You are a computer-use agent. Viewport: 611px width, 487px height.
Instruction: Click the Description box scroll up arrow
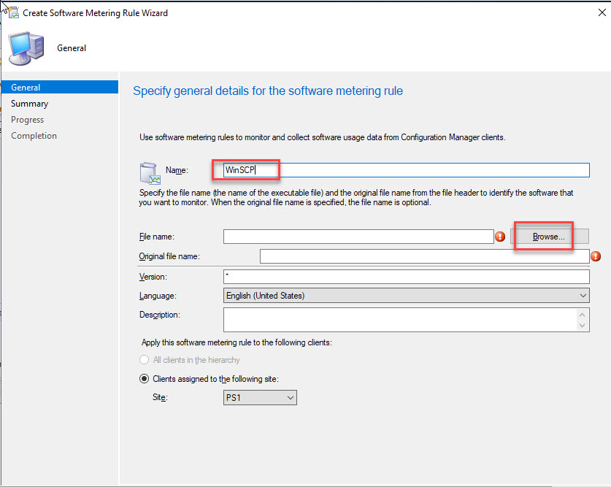pos(583,314)
